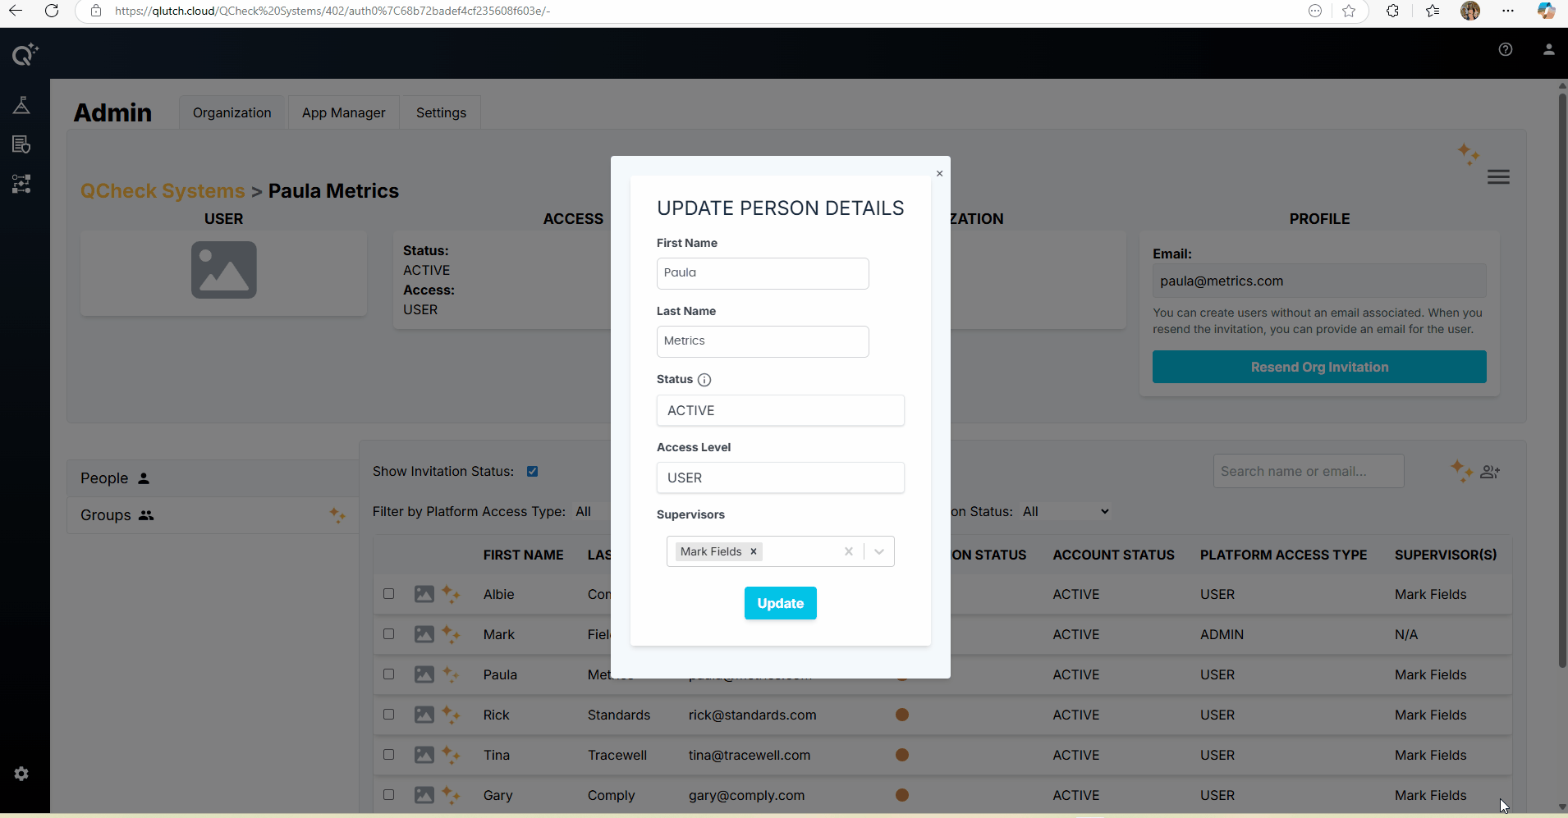Click the add person icon
Image resolution: width=1568 pixels, height=818 pixels.
coord(1489,472)
